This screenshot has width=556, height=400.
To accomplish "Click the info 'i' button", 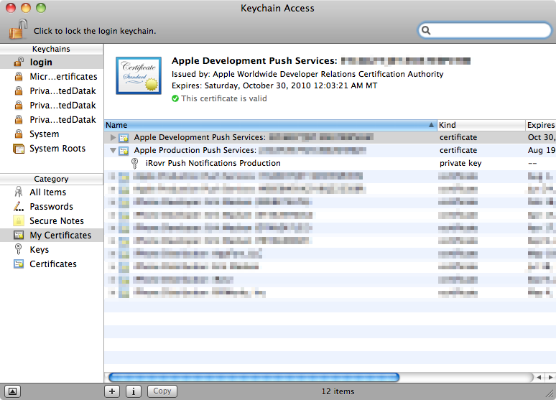I will [x=134, y=391].
